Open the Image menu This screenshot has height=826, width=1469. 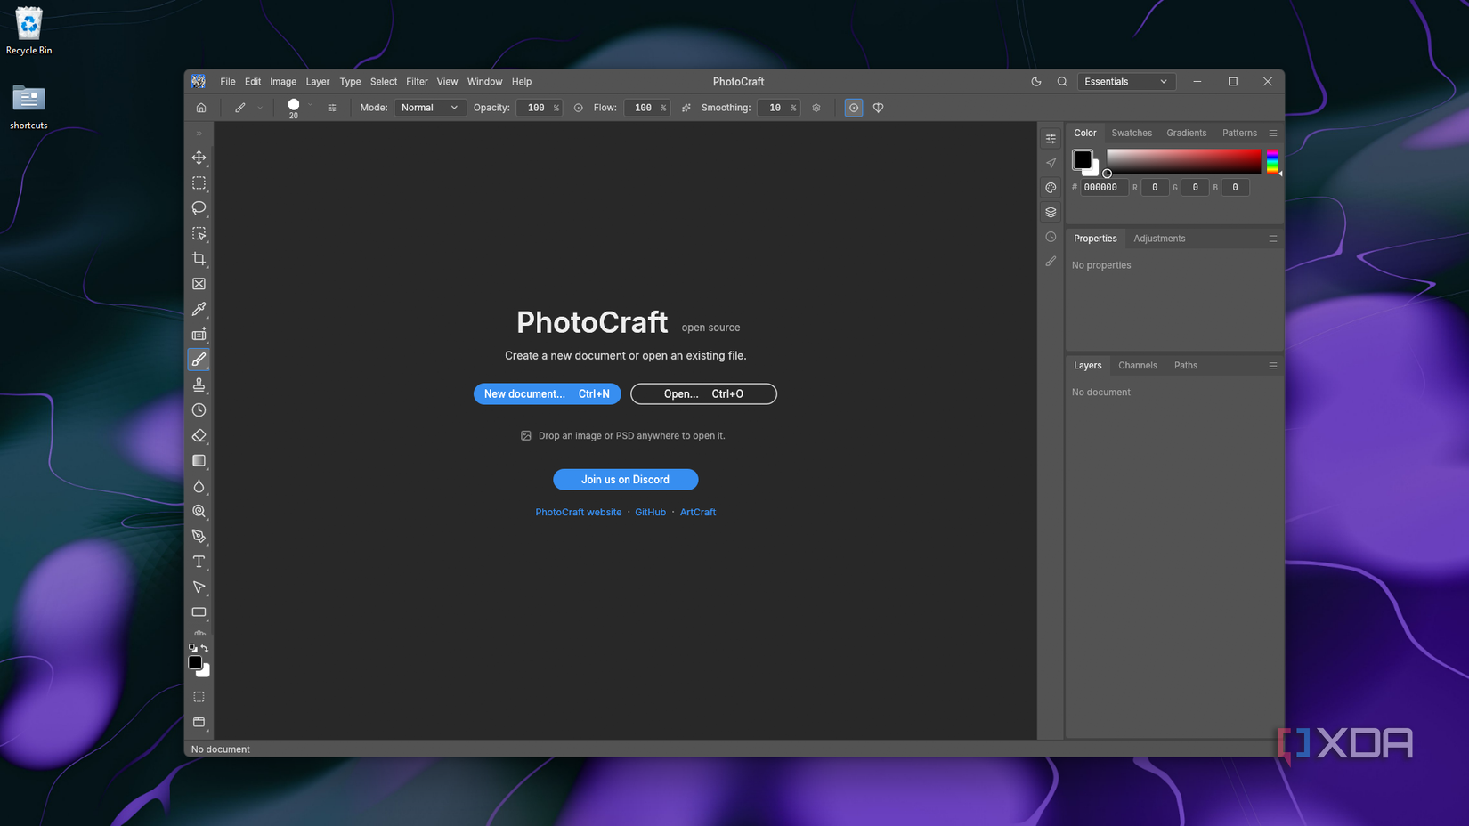coord(283,81)
